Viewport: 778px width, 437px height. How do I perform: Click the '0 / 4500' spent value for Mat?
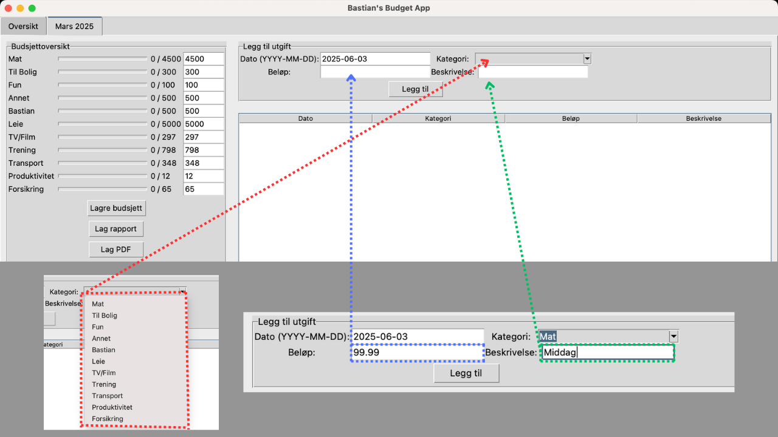pos(166,59)
